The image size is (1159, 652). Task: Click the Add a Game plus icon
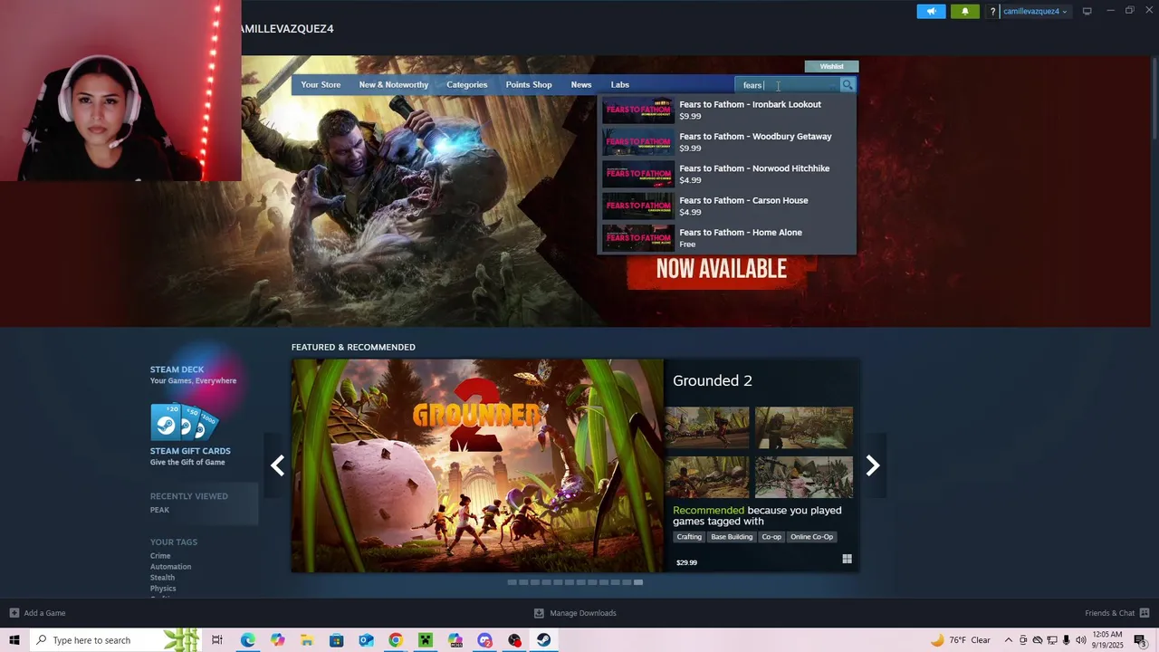[x=14, y=613]
